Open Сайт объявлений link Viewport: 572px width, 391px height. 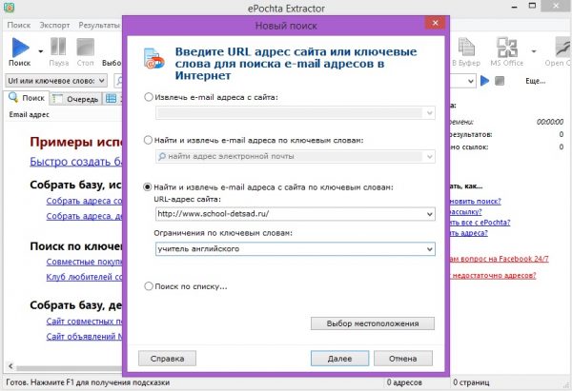pyautogui.click(x=84, y=337)
